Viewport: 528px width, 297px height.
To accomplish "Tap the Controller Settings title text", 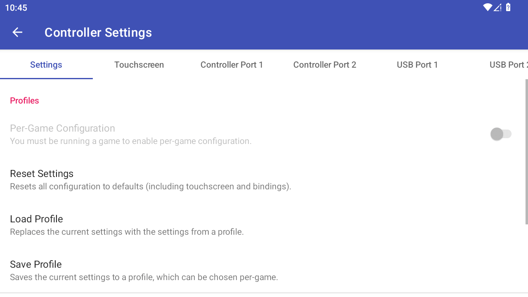I will click(98, 33).
